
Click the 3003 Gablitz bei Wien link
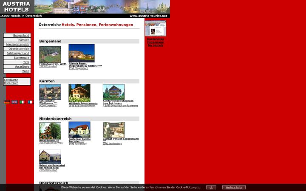pos(51,143)
